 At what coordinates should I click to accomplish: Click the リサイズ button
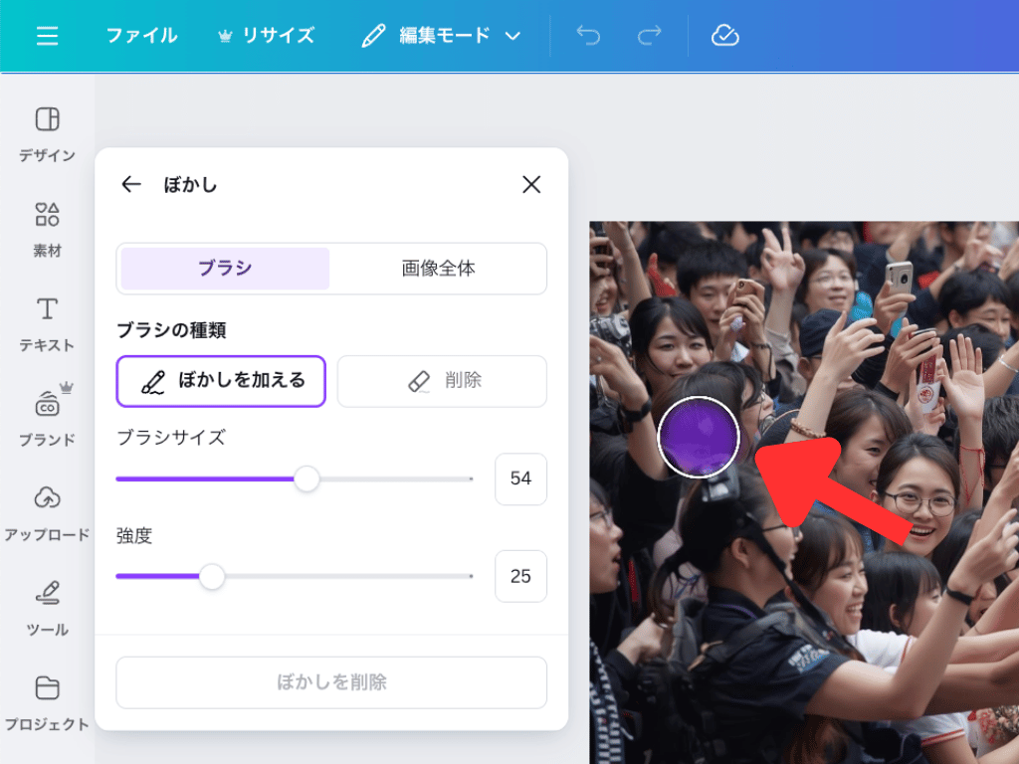pyautogui.click(x=266, y=36)
